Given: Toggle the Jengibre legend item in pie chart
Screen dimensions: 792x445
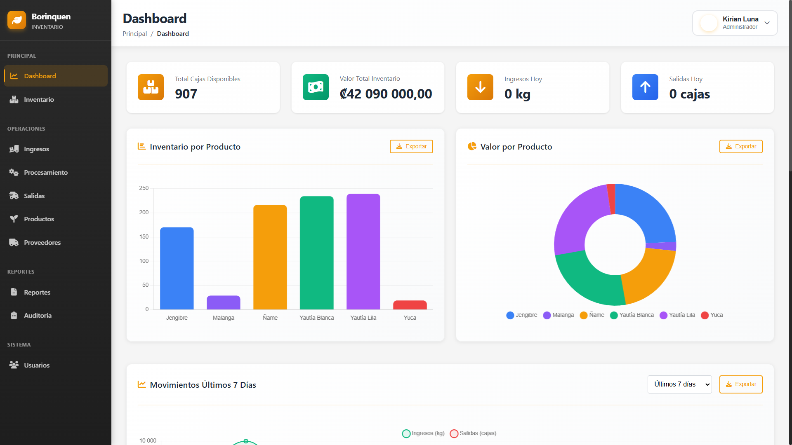Looking at the screenshot, I should click(x=521, y=315).
